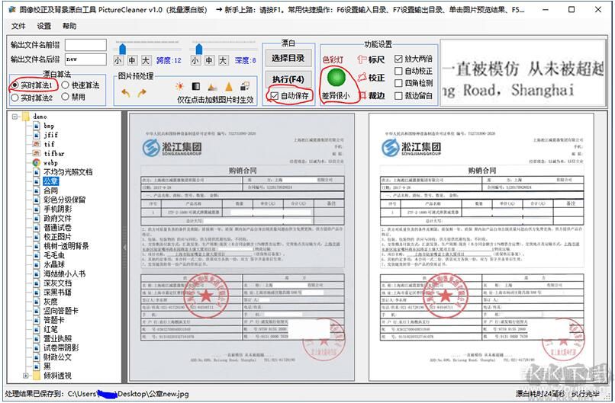Viewport: 615px width, 403px height.
Task: Select the 公章 tree item
Action: [51, 181]
